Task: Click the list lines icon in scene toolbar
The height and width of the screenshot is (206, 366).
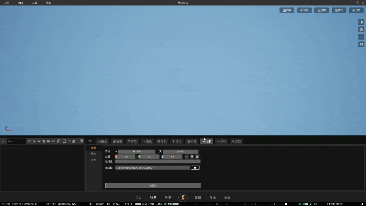Action: (69, 141)
